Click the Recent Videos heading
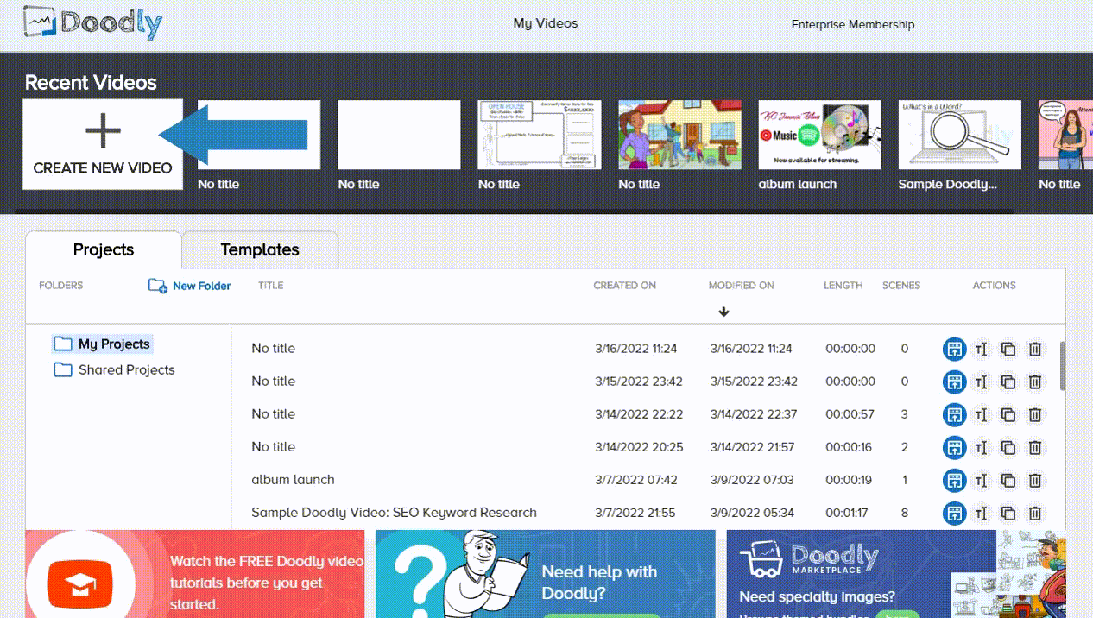 [91, 83]
